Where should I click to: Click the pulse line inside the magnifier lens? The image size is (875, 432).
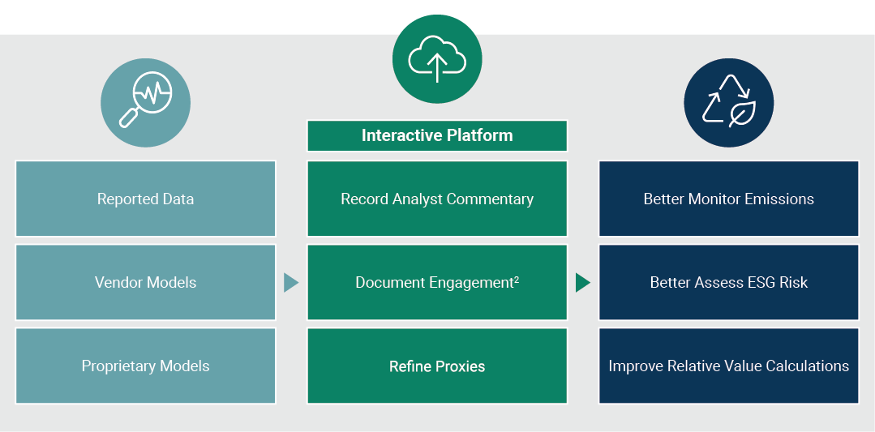(x=152, y=94)
